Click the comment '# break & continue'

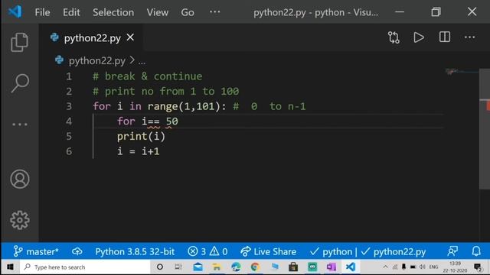[148, 76]
